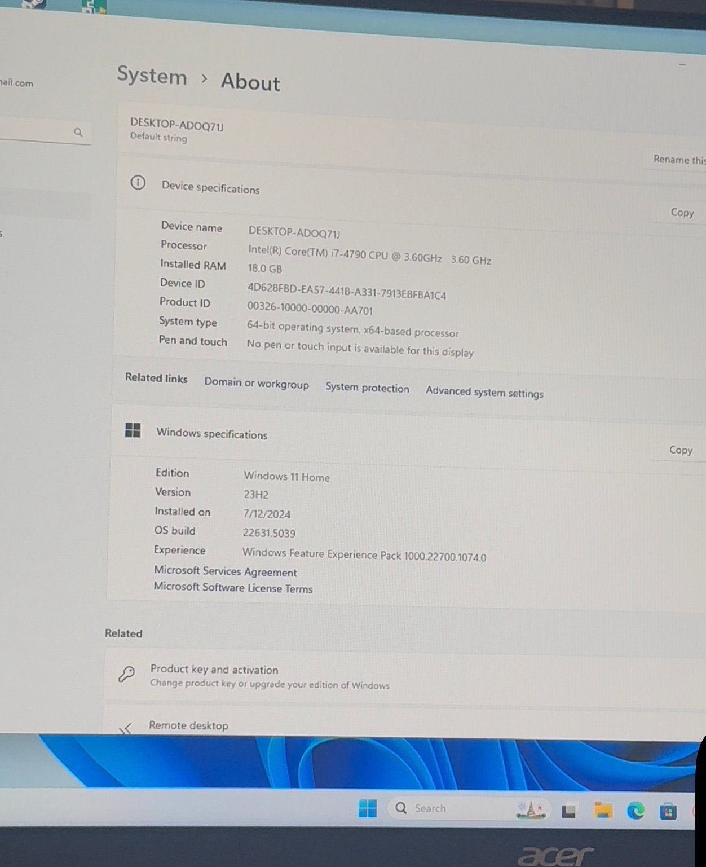The width and height of the screenshot is (706, 867).
Task: Select the Product ID value 00326-10000-00000-AA701
Action: pos(310,308)
